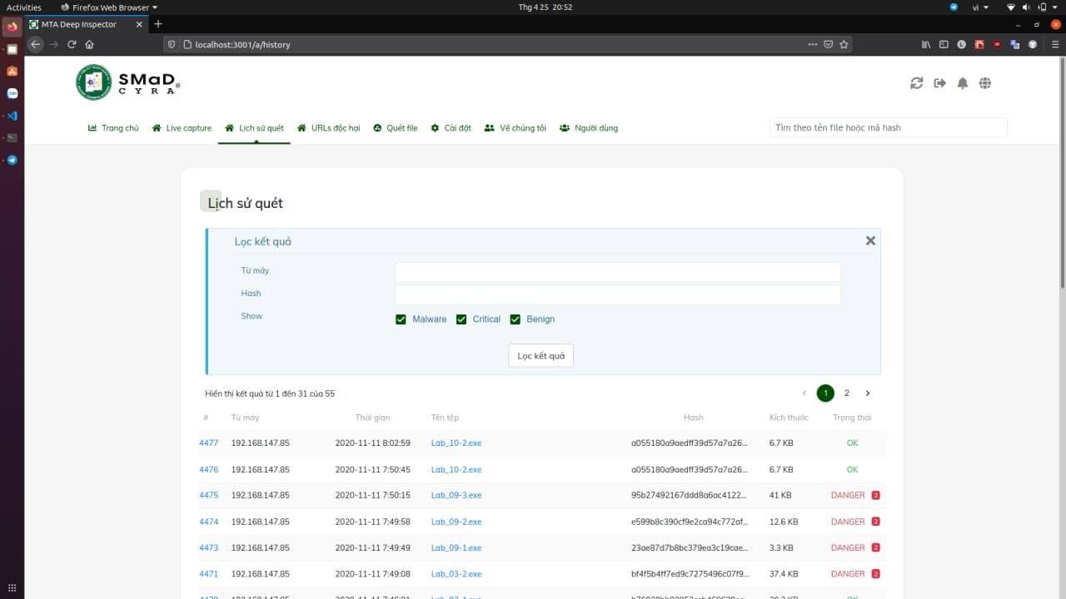
Task: Click the SMaD CYRA logo
Action: click(x=128, y=82)
